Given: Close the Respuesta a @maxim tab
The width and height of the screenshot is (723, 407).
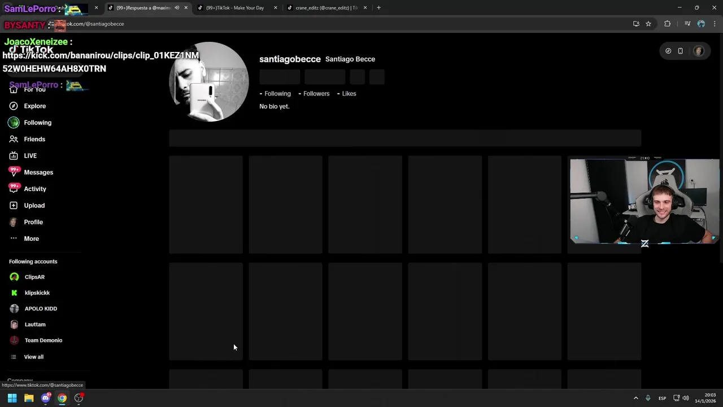Looking at the screenshot, I should (x=186, y=8).
